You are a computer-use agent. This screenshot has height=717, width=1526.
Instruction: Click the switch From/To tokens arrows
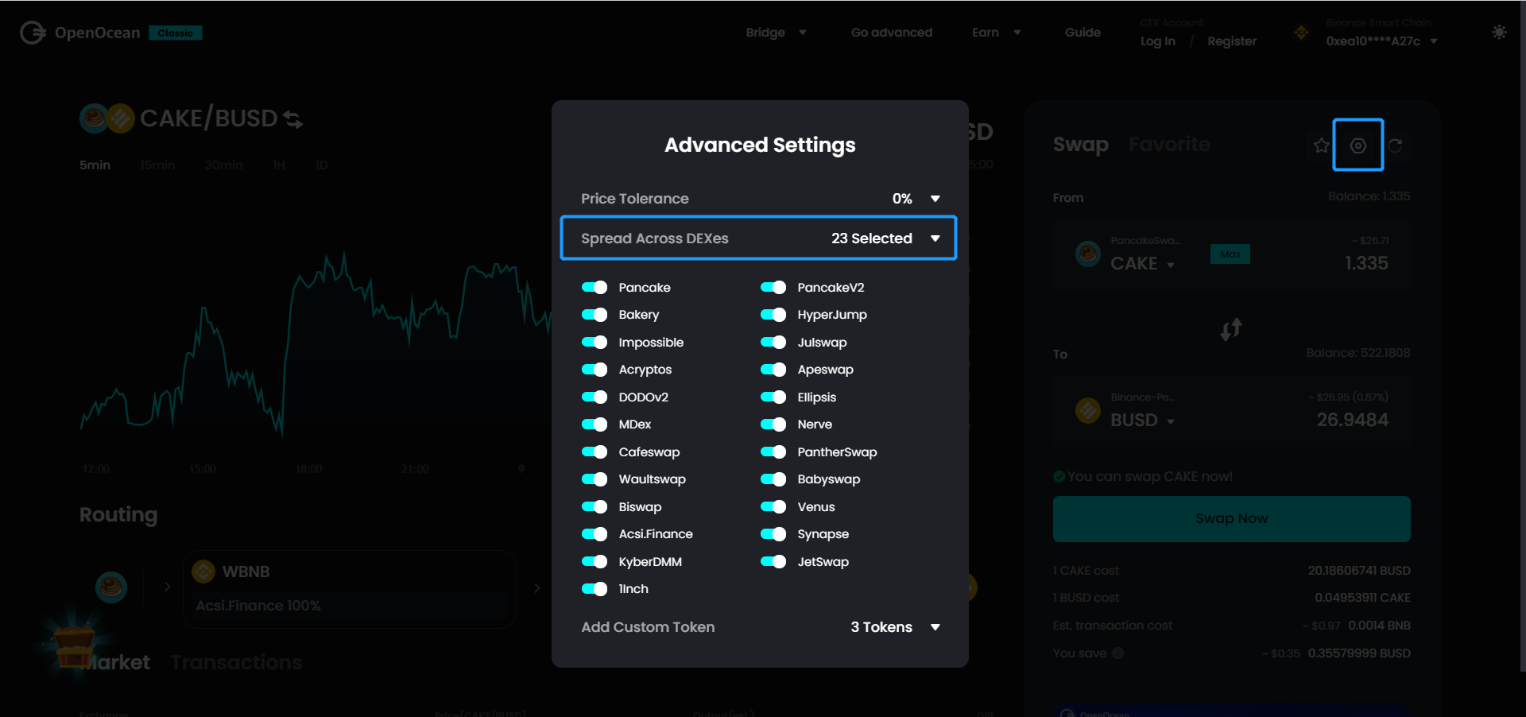(x=1231, y=329)
